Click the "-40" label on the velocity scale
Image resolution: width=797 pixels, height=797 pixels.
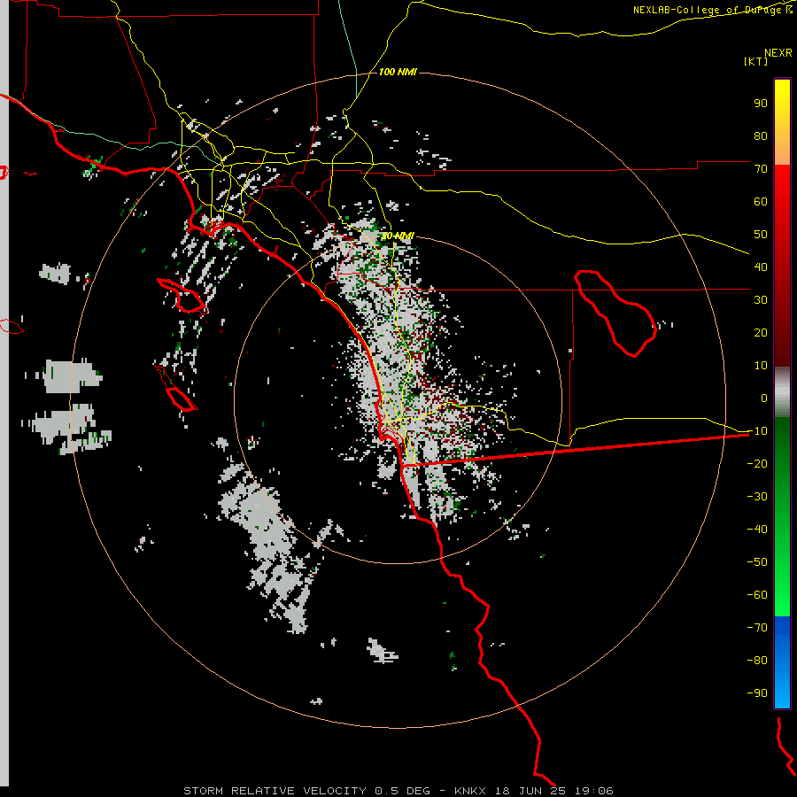757,530
